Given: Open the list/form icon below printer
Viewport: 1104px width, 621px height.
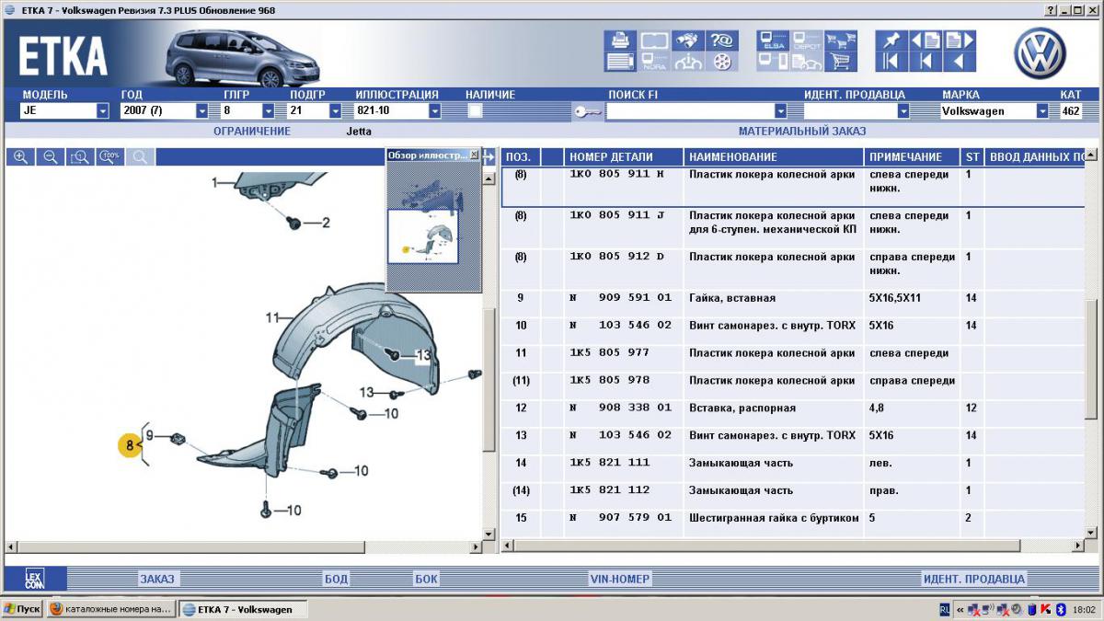Looking at the screenshot, I should click(620, 62).
